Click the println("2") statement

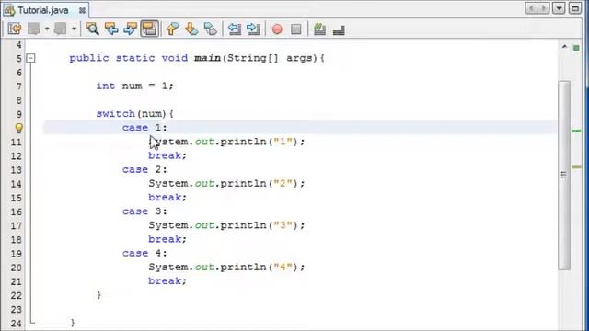point(227,184)
